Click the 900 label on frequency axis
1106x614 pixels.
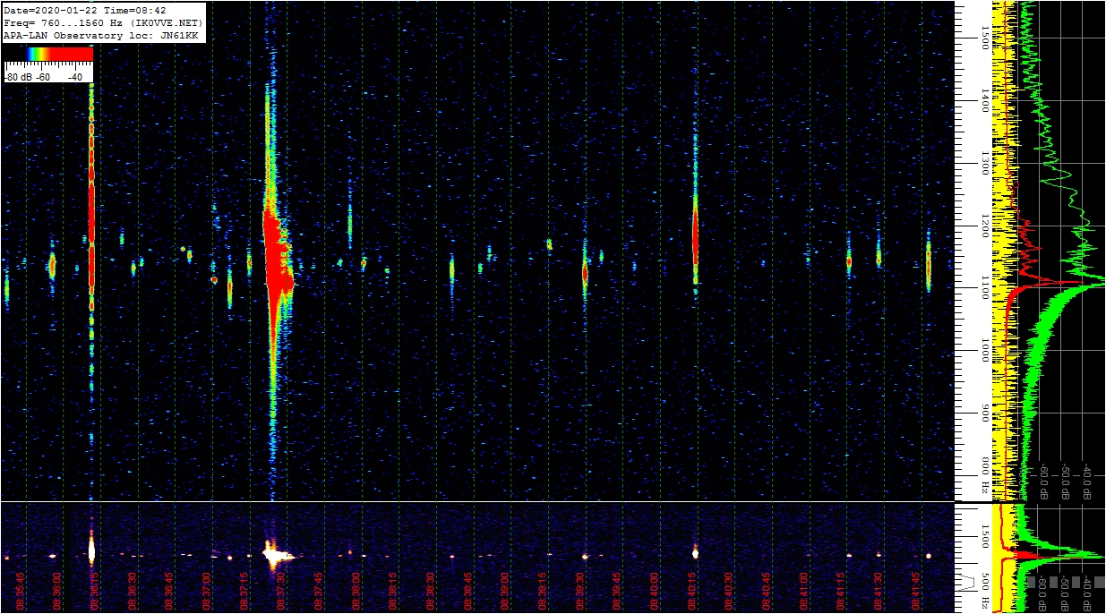point(984,414)
